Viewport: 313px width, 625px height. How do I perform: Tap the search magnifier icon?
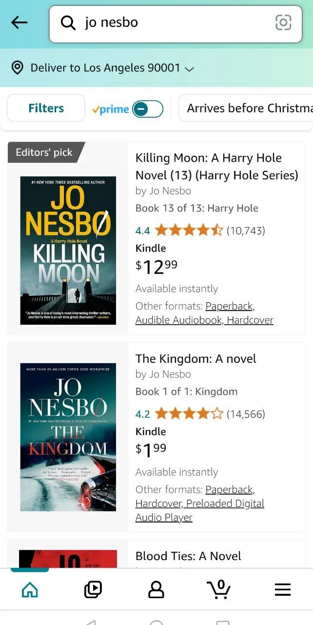click(68, 22)
